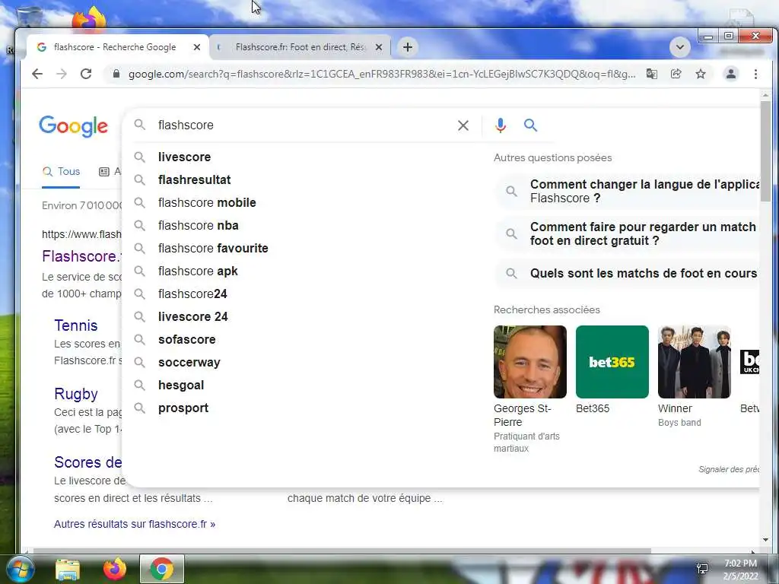Open the Chrome three-dot menu
The height and width of the screenshot is (584, 779).
point(755,74)
